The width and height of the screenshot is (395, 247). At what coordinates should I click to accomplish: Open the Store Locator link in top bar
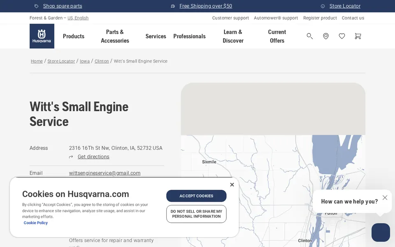pos(345,6)
